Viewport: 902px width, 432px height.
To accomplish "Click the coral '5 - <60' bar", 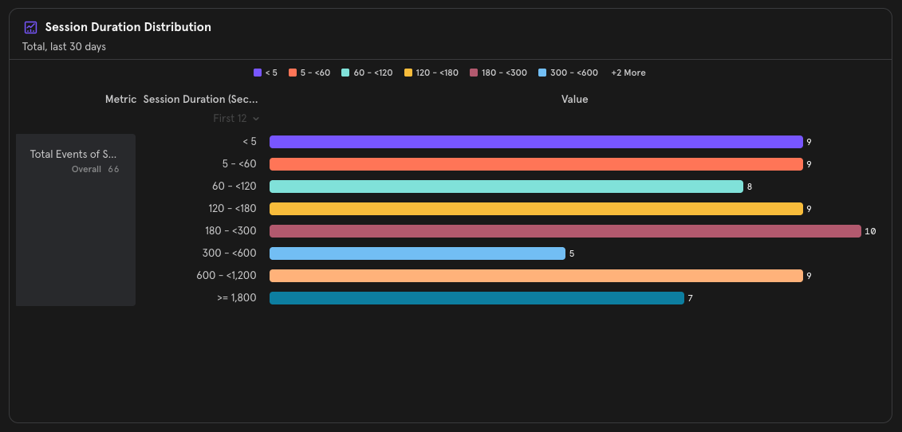I will pos(536,164).
